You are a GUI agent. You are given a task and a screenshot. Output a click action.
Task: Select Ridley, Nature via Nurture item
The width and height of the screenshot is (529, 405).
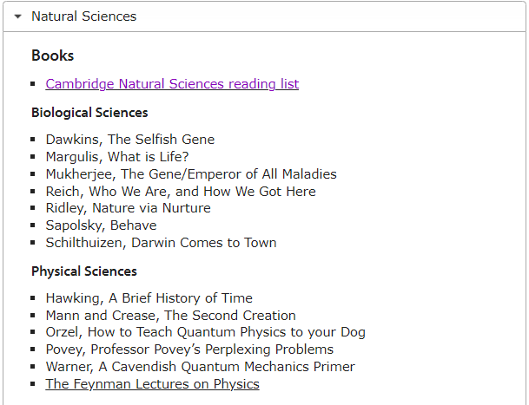[x=129, y=208]
